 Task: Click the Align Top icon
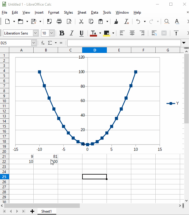click(x=176, y=33)
